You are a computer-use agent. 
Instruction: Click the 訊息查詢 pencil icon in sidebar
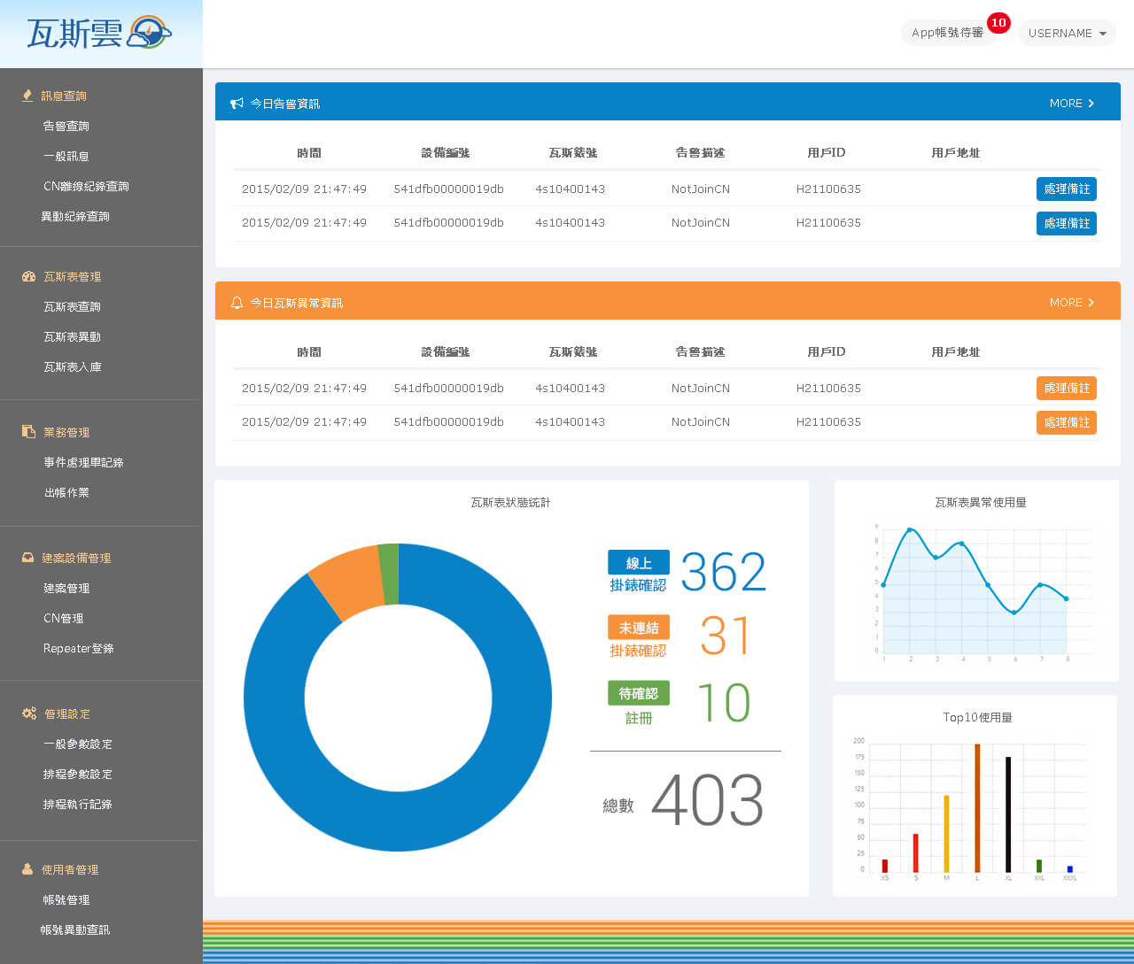(x=27, y=96)
